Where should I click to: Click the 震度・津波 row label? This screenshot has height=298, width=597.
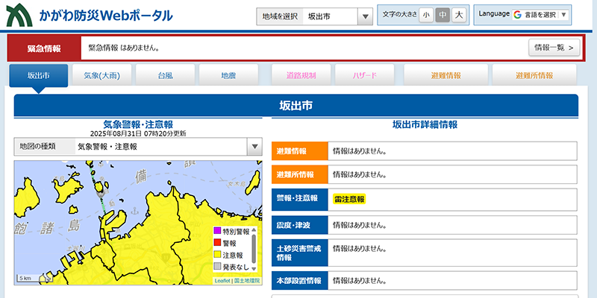pyautogui.click(x=300, y=225)
